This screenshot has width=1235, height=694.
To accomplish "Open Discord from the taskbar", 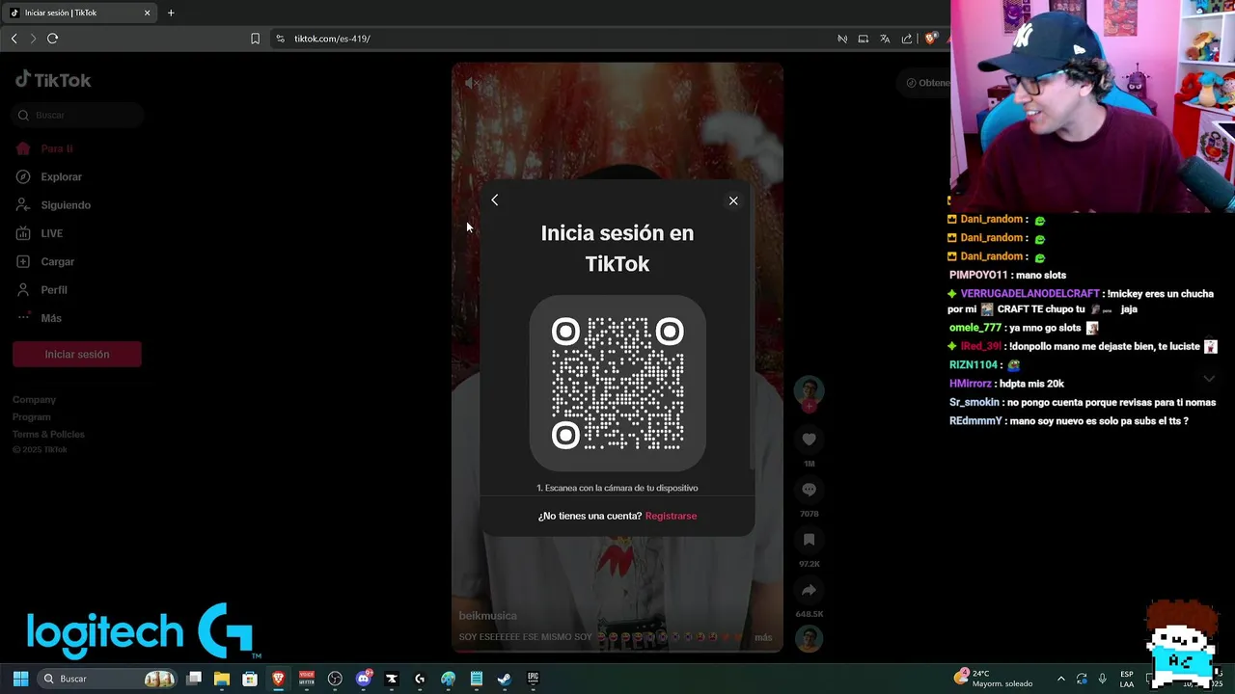I will click(x=364, y=679).
